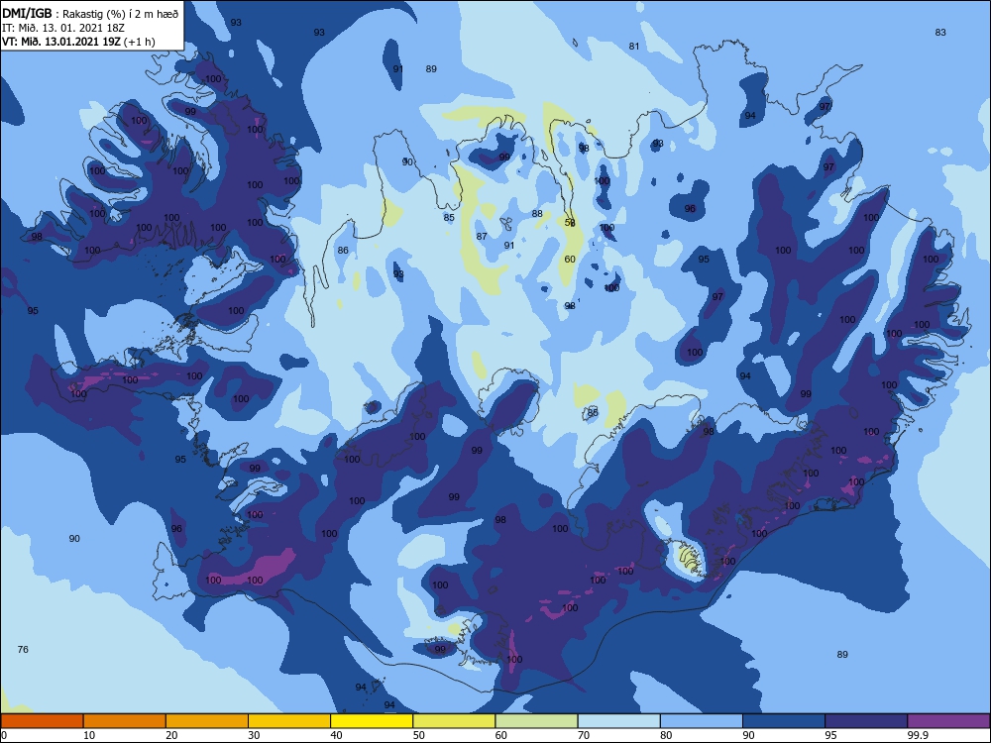The image size is (991, 743).
Task: Select the 'IT: Mið. 13. 01. 2021 18Z' line
Action: [63, 28]
